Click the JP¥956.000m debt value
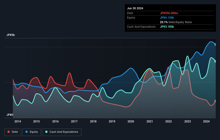This screenshot has width=220, height=140. [x=169, y=13]
